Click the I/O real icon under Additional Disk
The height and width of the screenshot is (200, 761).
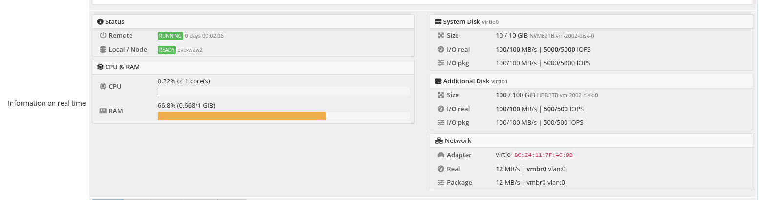(441, 109)
